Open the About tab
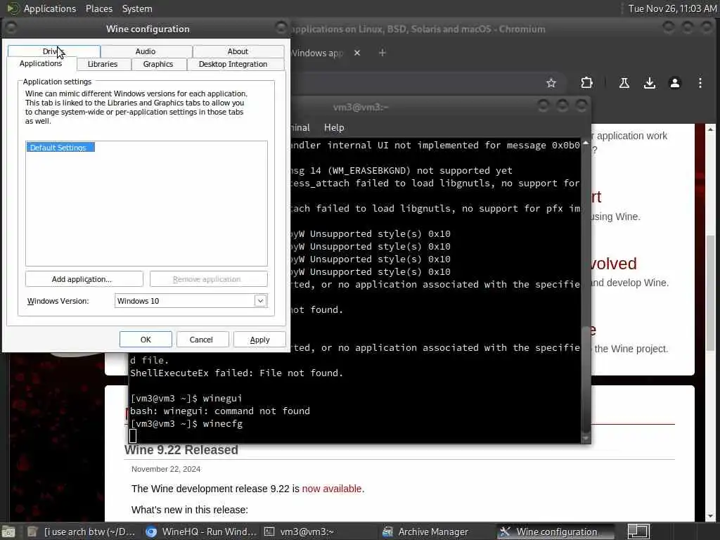The image size is (720, 540). pos(238,51)
